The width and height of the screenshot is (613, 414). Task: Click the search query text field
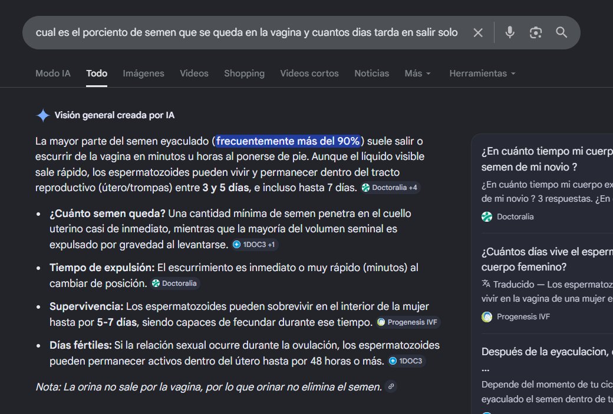247,32
